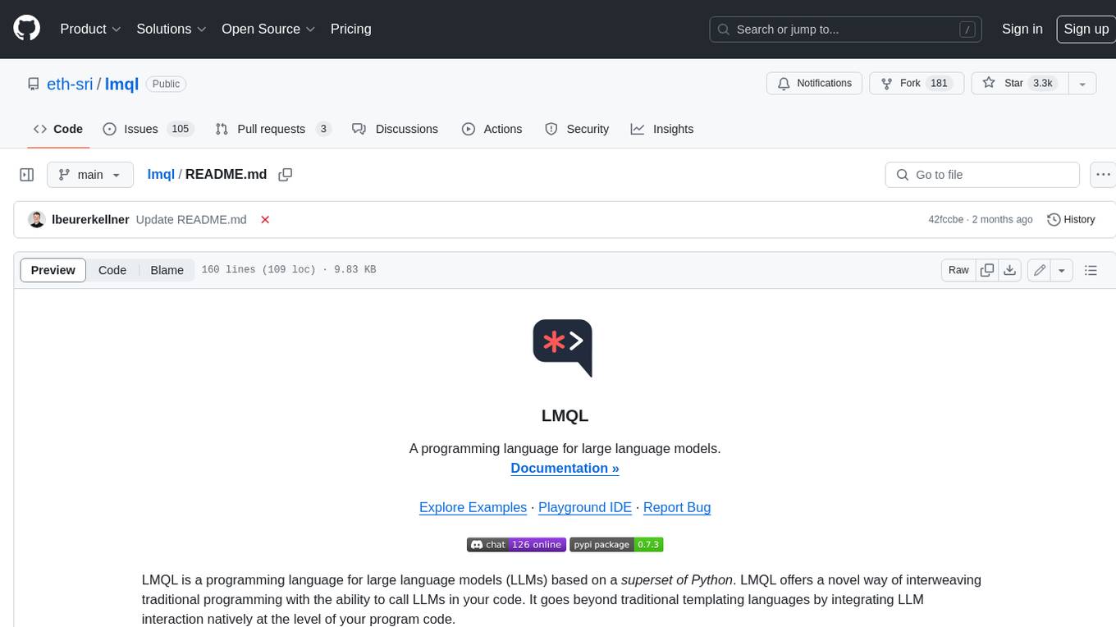Click the Notifications bell button

(814, 84)
